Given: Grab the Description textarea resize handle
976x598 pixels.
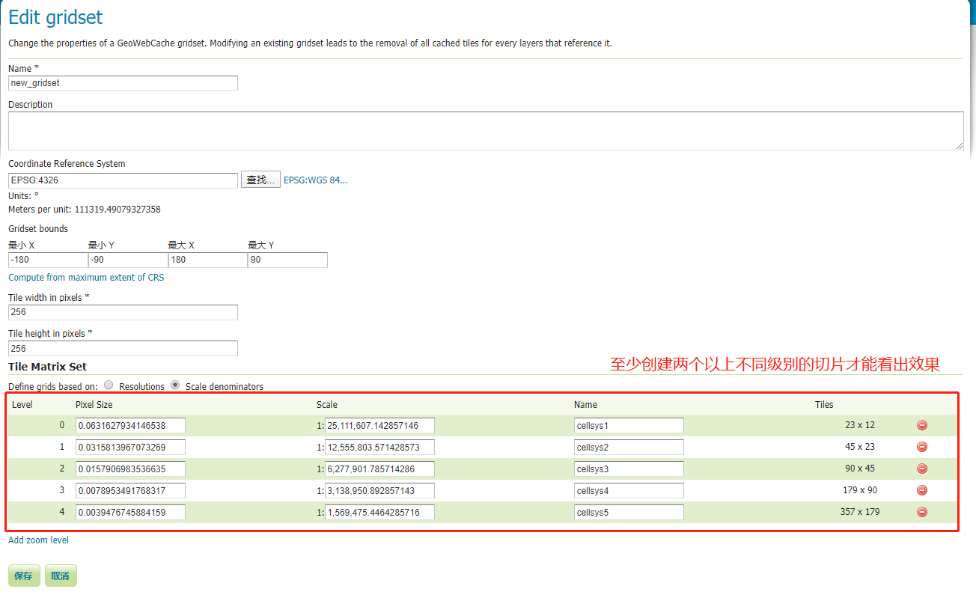Looking at the screenshot, I should pos(960,146).
